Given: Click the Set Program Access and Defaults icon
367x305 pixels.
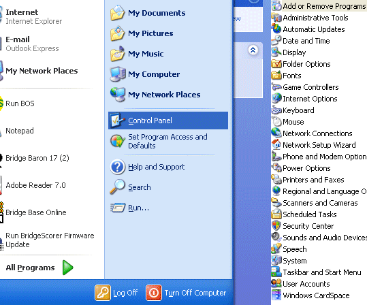Looking at the screenshot, I should click(x=118, y=141).
